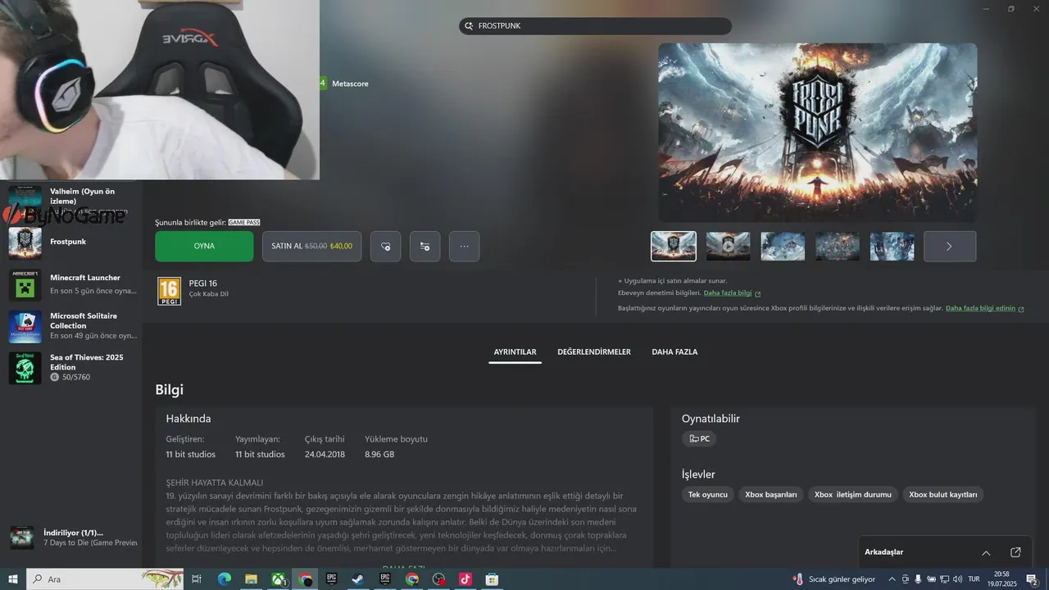The height and width of the screenshot is (590, 1049).
Task: Open Sea of Thieves: 2025 Edition entry
Action: pyautogui.click(x=71, y=368)
